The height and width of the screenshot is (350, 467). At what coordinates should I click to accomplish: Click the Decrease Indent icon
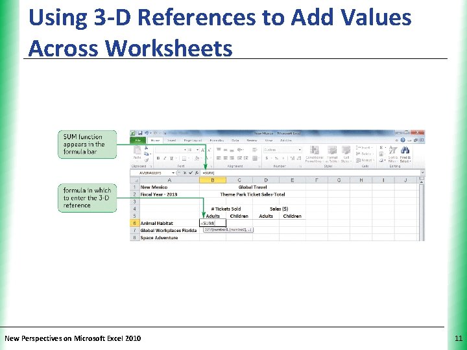click(239, 158)
